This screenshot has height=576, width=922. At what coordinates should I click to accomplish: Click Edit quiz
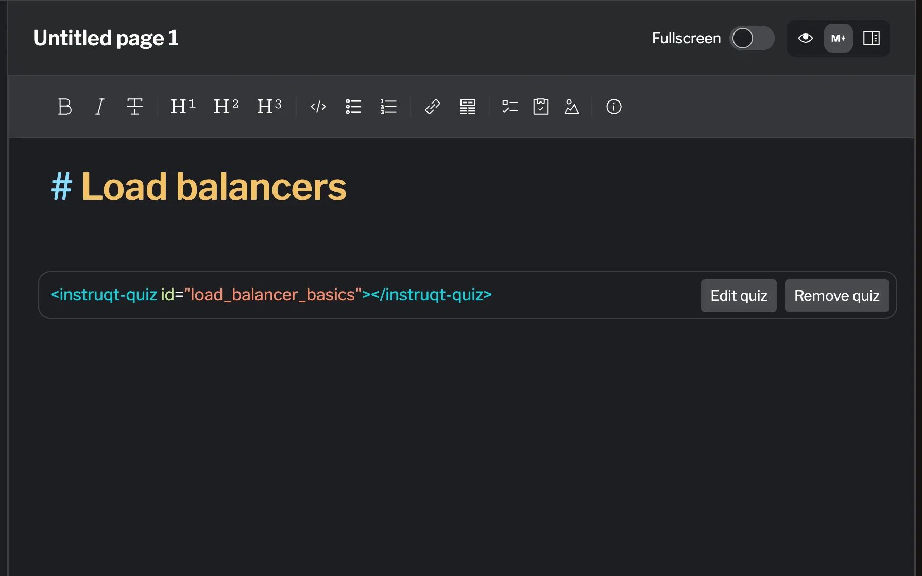point(739,296)
